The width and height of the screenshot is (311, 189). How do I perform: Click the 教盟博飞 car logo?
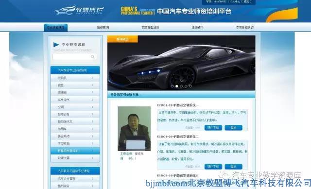pyautogui.click(x=79, y=10)
